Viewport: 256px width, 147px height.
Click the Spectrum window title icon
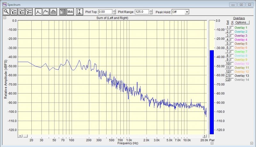[x=4, y=4]
